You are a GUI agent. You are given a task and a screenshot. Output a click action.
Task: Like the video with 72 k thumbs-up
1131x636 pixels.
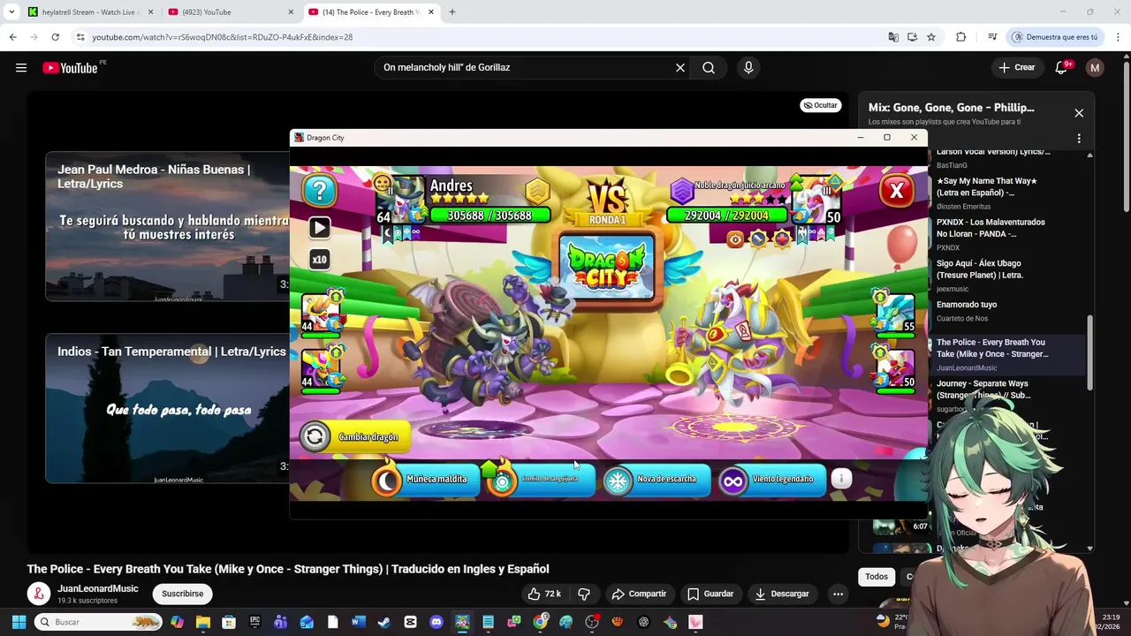(544, 594)
